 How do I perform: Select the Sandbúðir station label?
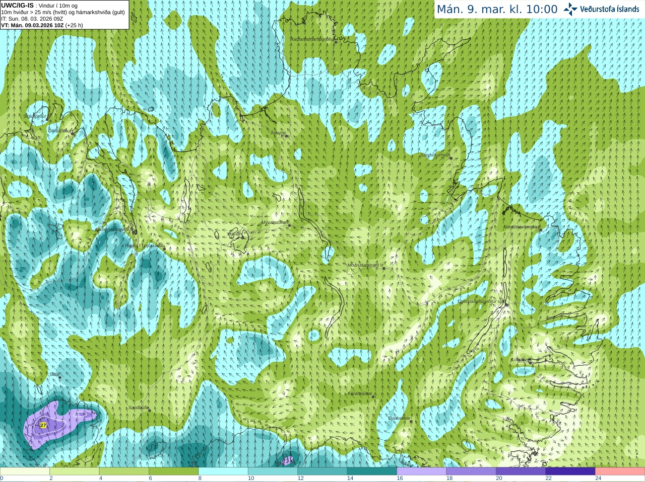tap(139, 408)
